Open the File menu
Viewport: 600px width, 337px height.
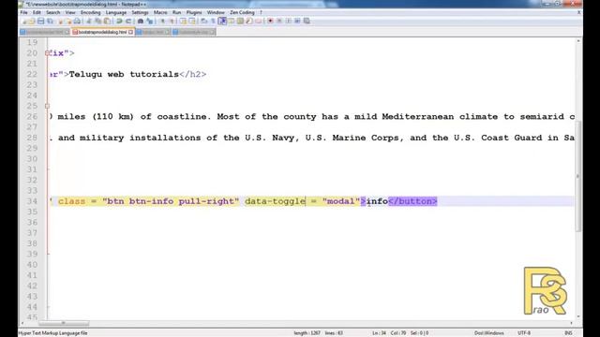23,12
